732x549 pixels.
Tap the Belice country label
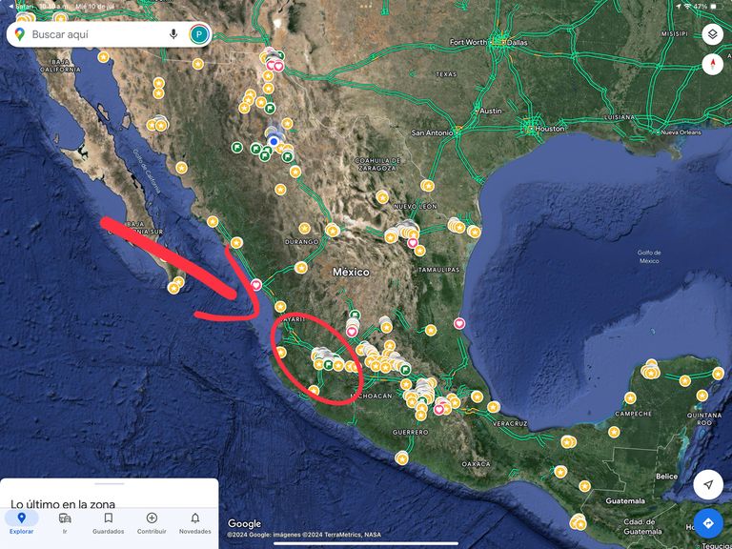coord(666,477)
